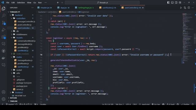Open the Search view in activity bar
Viewport: 196px width, 110px height.
pyautogui.click(x=3, y=16)
